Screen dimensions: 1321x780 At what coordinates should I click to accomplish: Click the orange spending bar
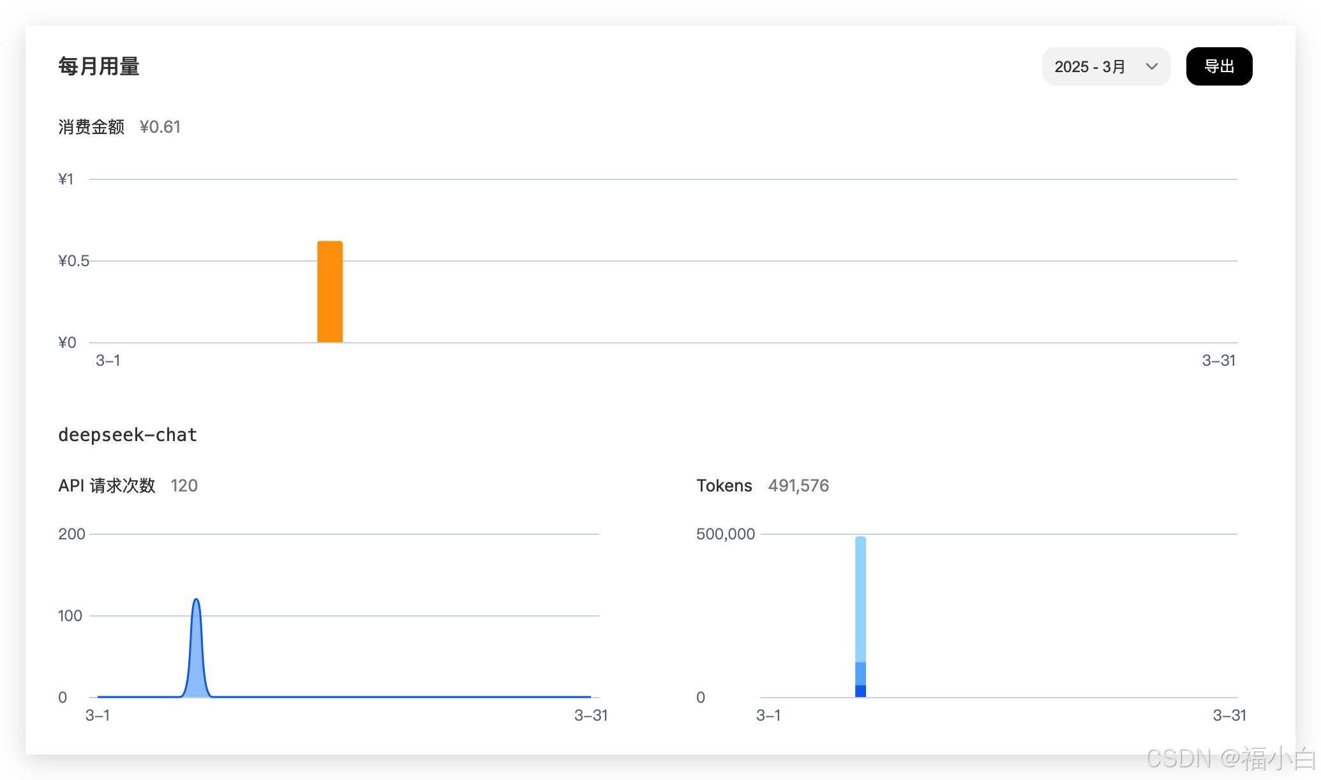click(330, 292)
